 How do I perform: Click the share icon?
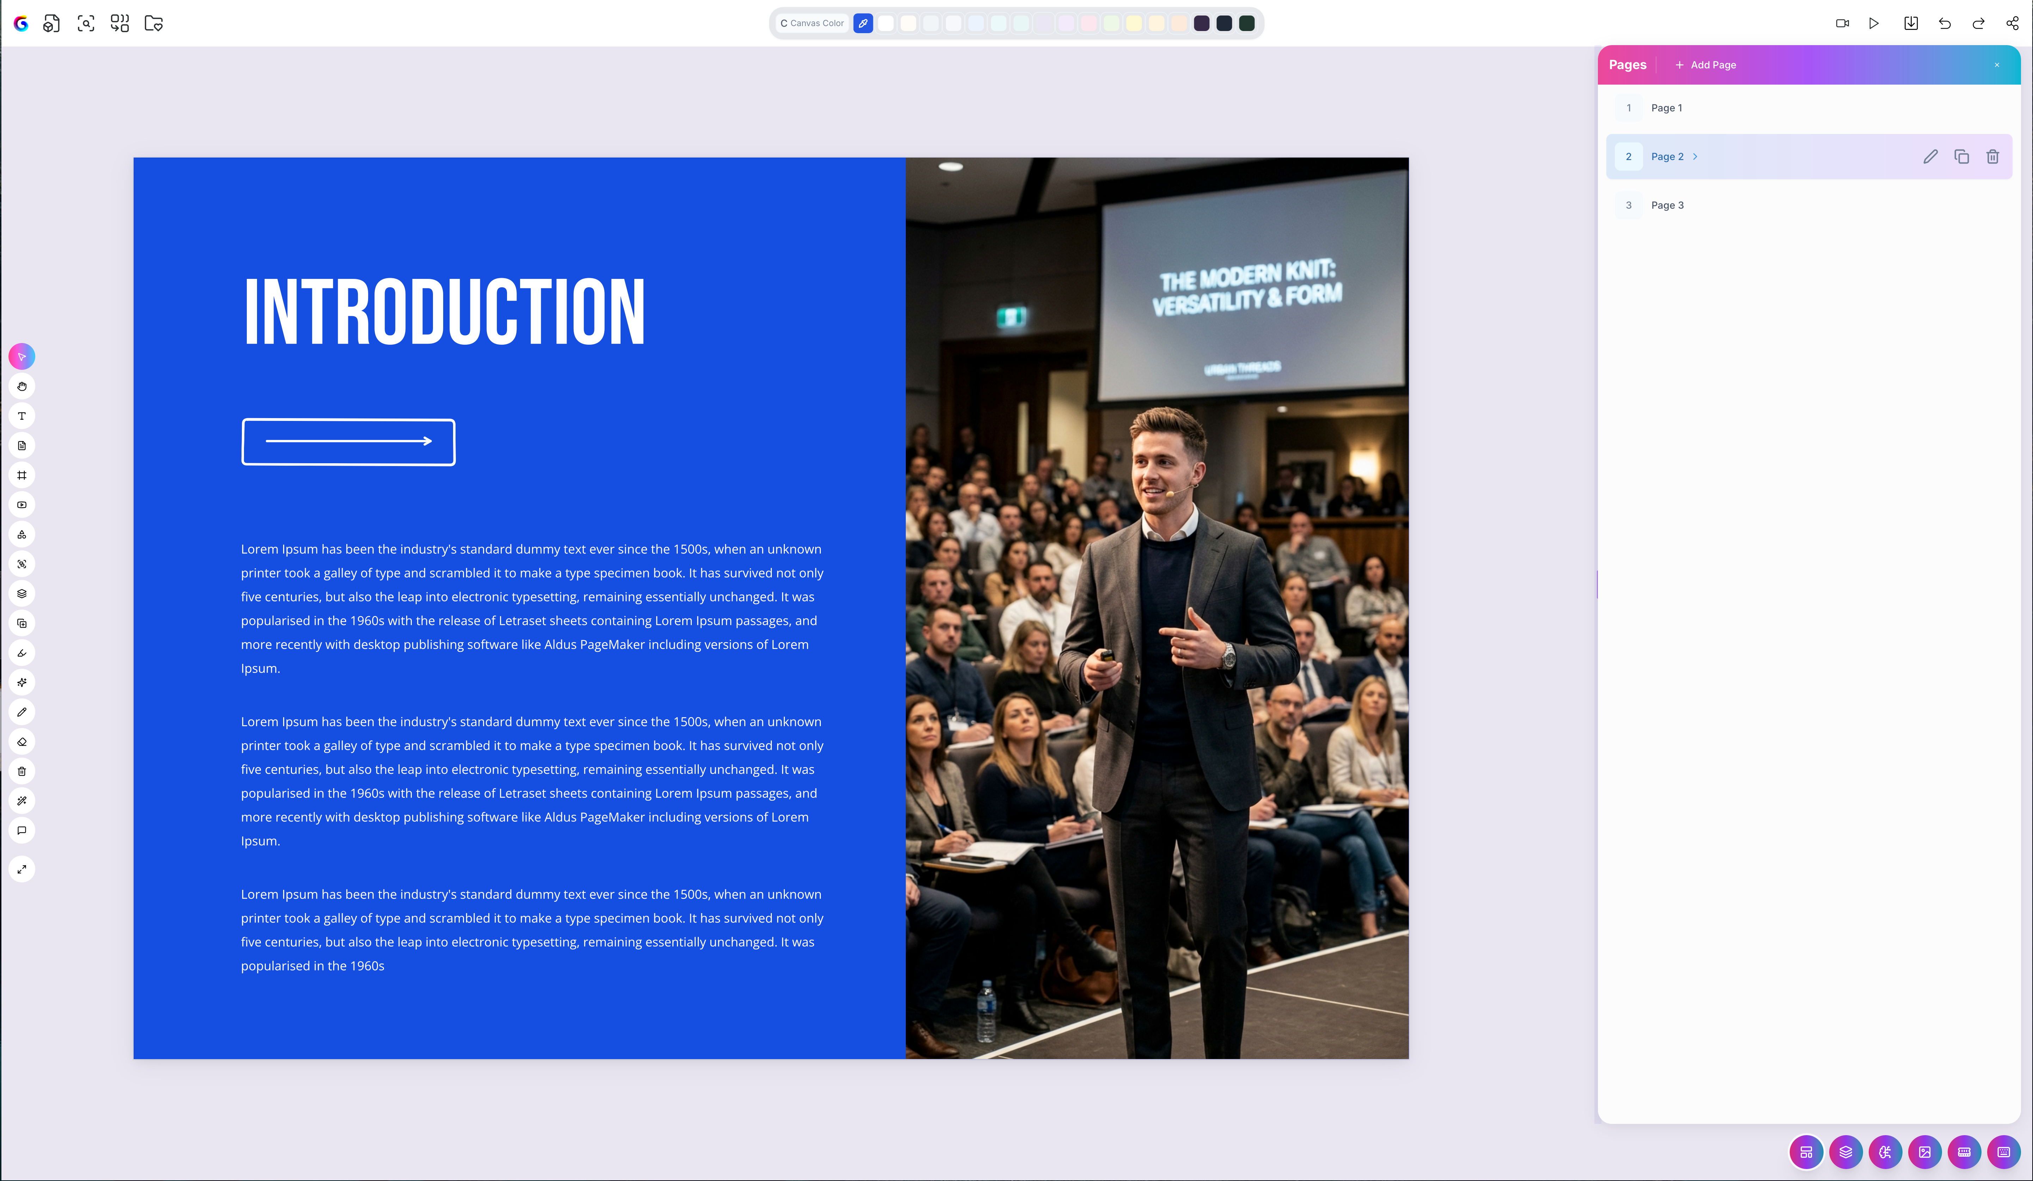(2013, 23)
